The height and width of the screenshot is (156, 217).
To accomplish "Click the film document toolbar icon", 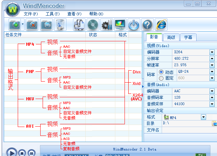I will pyautogui.click(x=79, y=25).
